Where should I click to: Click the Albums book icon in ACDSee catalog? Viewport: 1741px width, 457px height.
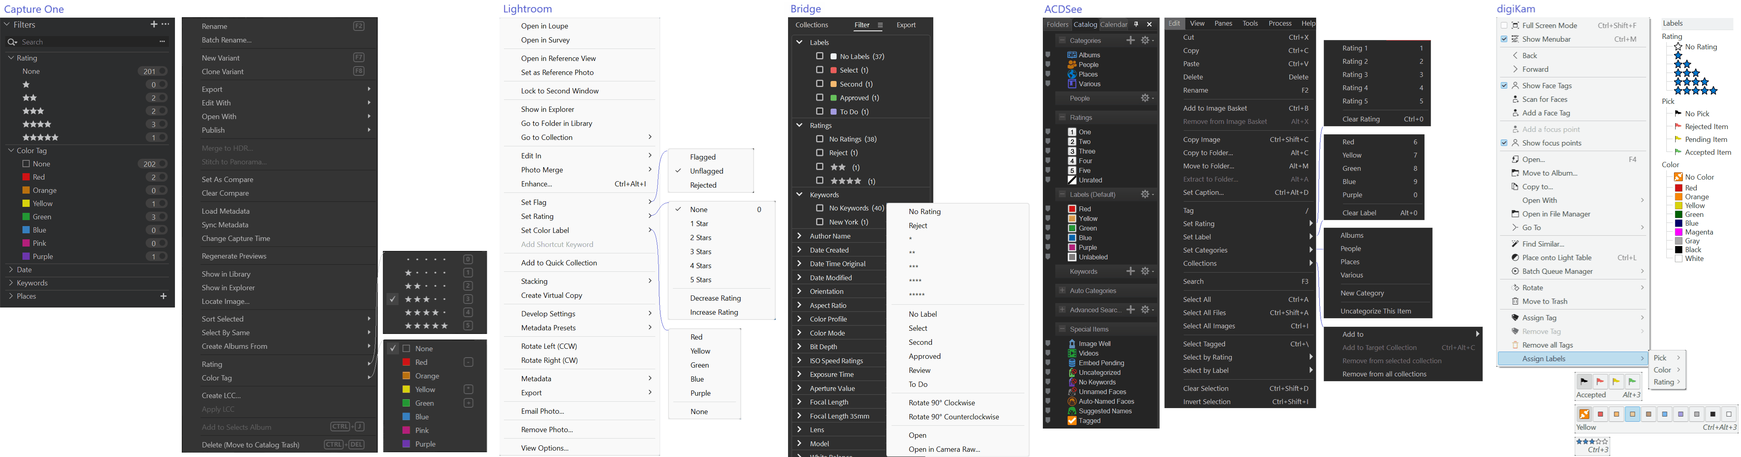point(1072,55)
